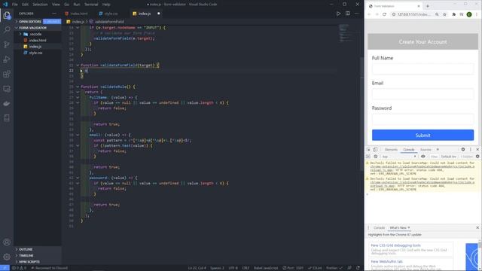Click the zoom magnifier in Chrome address bar

click(x=437, y=14)
